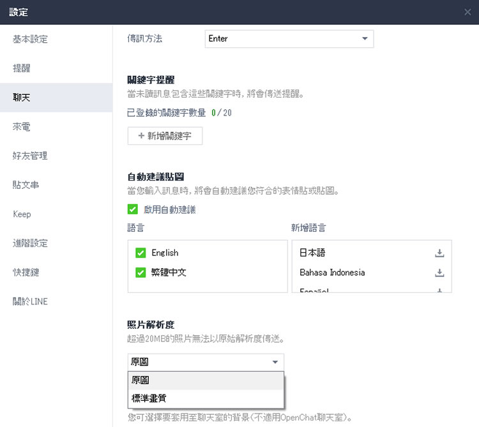Image resolution: width=479 pixels, height=427 pixels.
Task: Download the Bahasa Indonesia language pack
Action: [439, 273]
